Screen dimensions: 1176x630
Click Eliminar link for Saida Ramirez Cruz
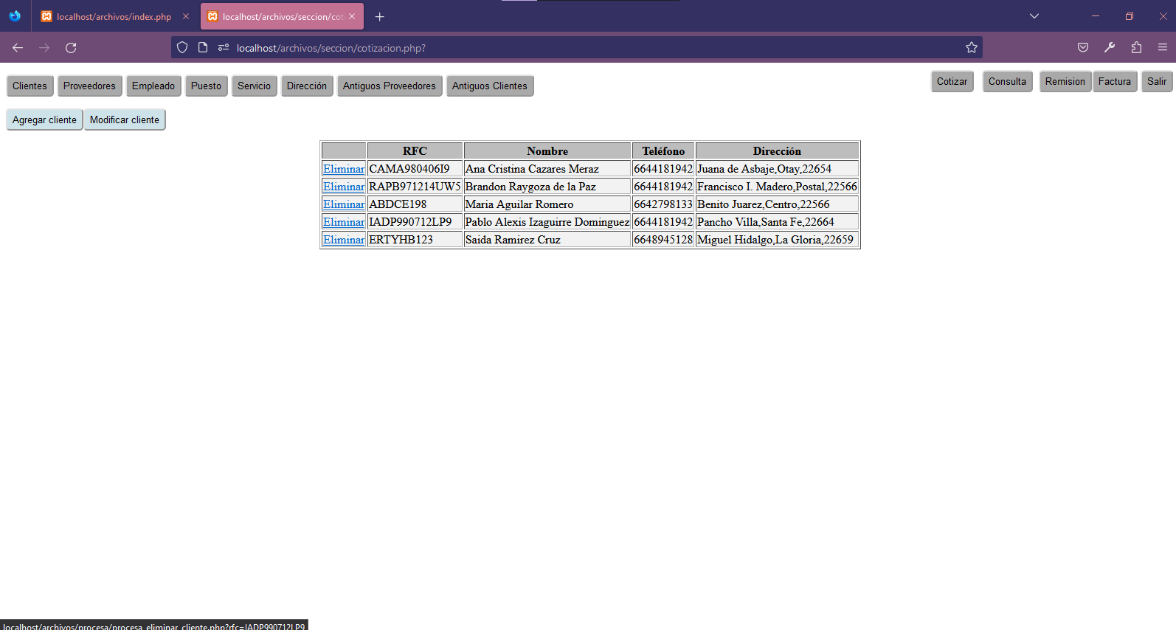point(344,240)
